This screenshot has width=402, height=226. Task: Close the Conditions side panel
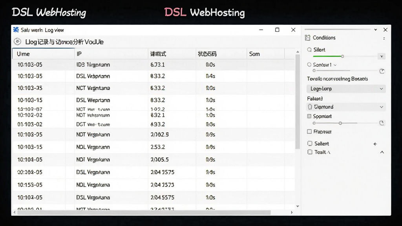tap(386, 30)
